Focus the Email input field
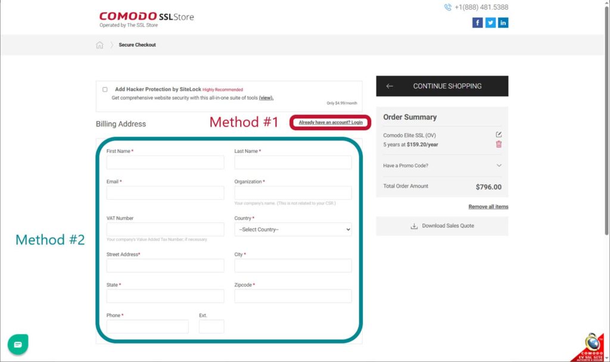This screenshot has height=362, width=610. (x=166, y=193)
